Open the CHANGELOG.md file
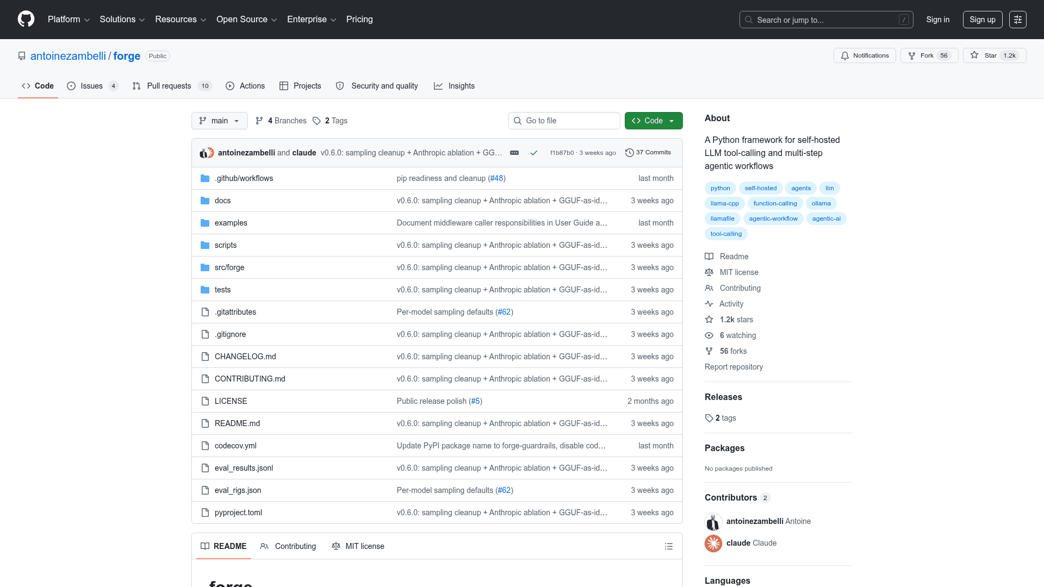 click(245, 357)
